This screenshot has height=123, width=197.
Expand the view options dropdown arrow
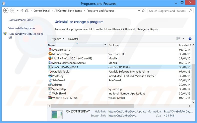[x=183, y=39]
